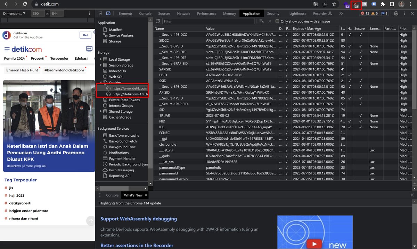Click the issues badge showing 1
The image size is (417, 249).
(384, 14)
